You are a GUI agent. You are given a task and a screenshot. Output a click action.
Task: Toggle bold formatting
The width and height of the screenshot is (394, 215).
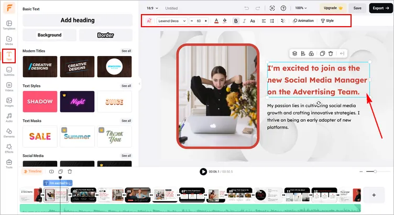[x=236, y=21]
